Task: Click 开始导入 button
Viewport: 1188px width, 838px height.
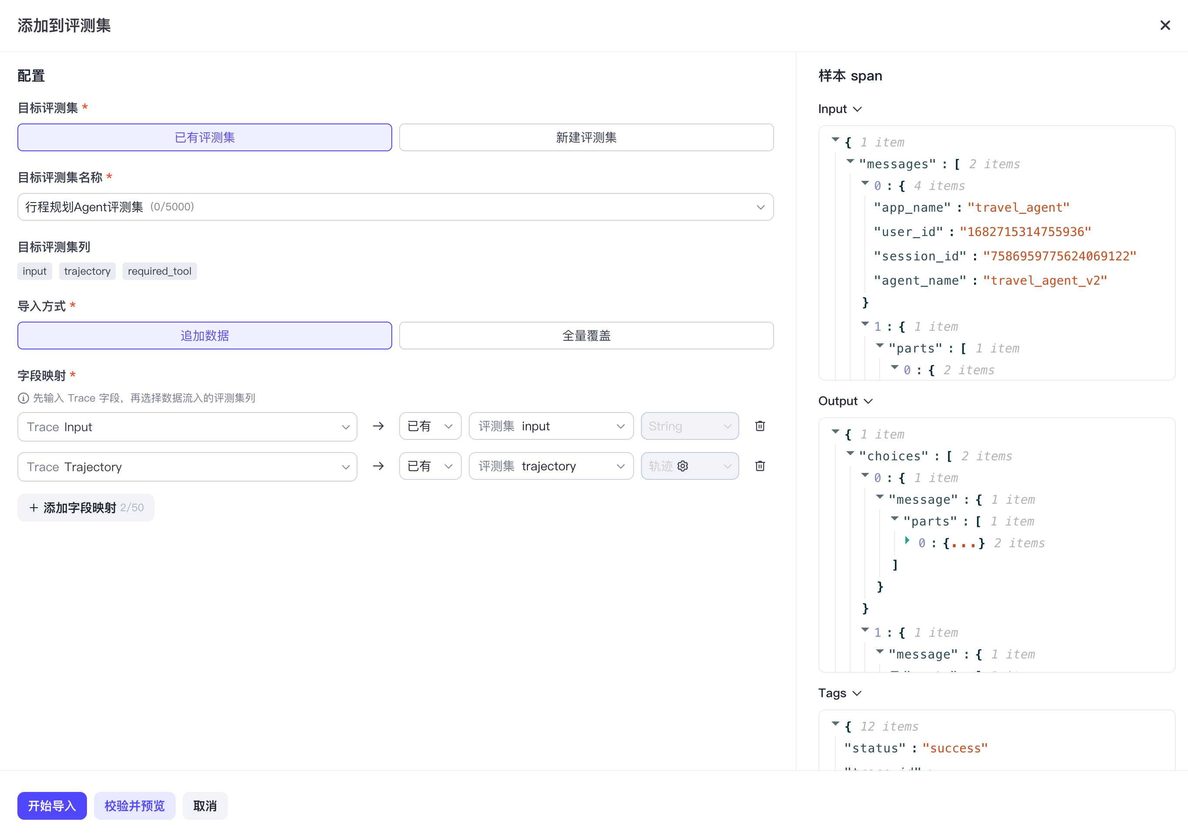Action: click(52, 805)
